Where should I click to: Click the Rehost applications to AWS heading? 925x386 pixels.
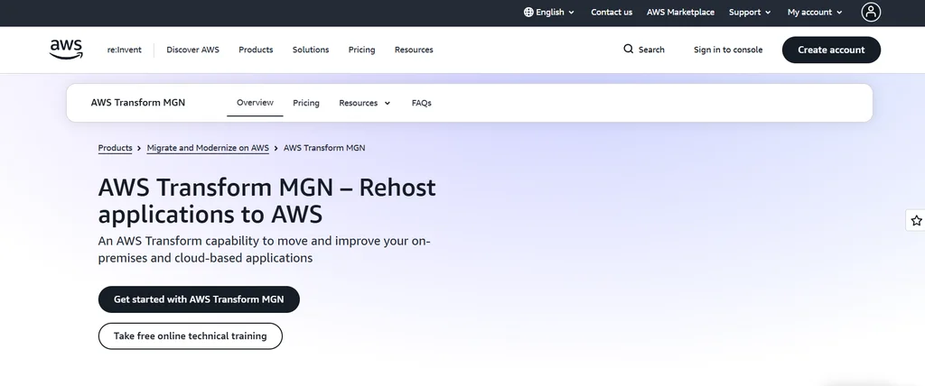266,201
